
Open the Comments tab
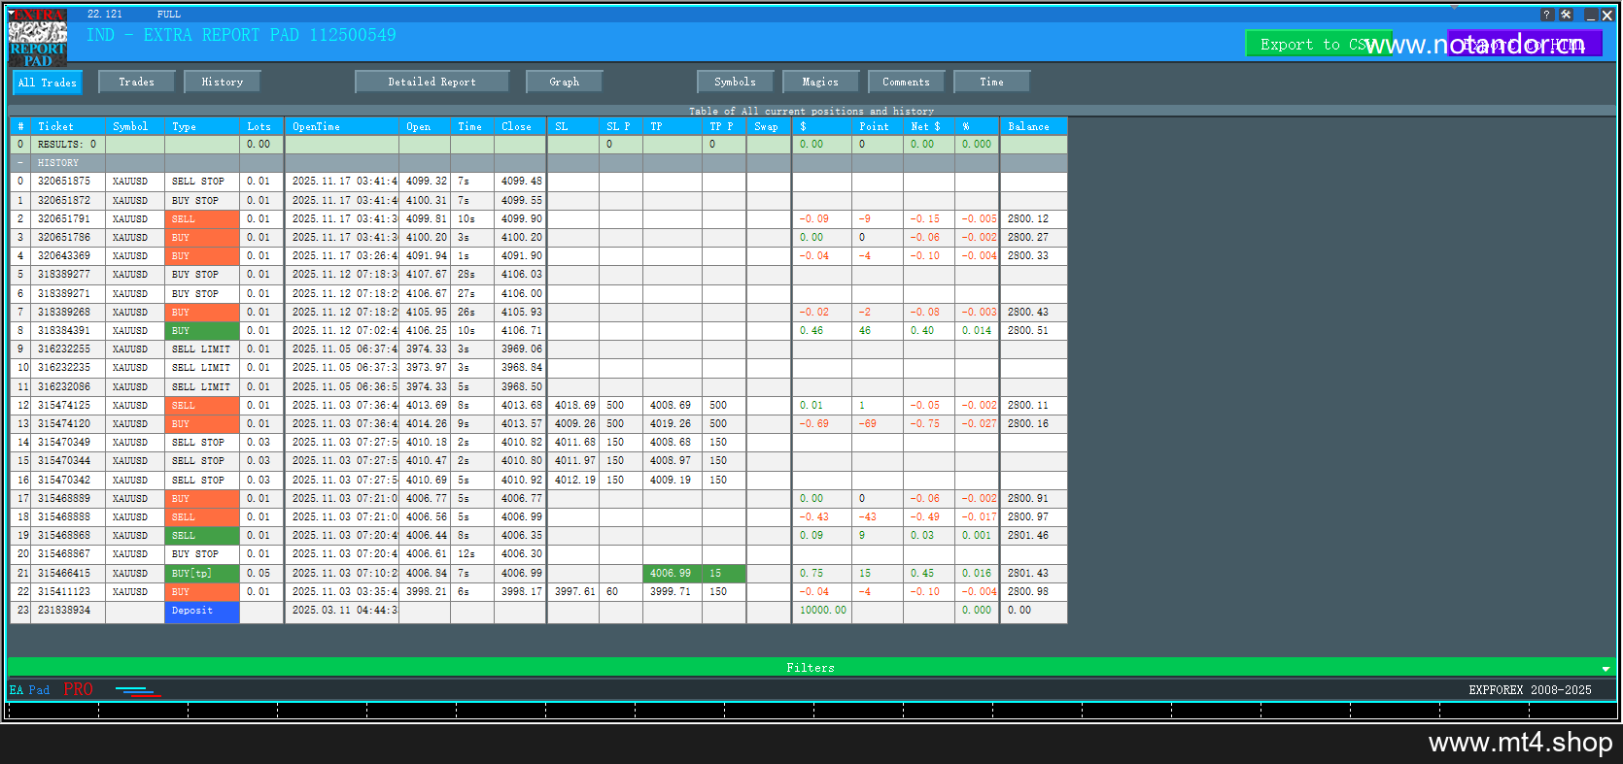click(906, 82)
